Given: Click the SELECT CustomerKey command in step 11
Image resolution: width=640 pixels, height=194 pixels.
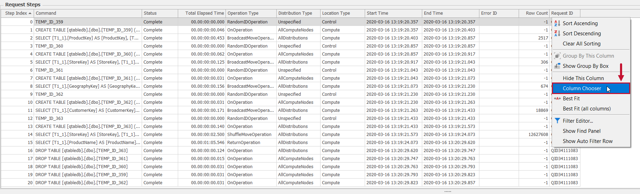Looking at the screenshot, I should coord(88,110).
